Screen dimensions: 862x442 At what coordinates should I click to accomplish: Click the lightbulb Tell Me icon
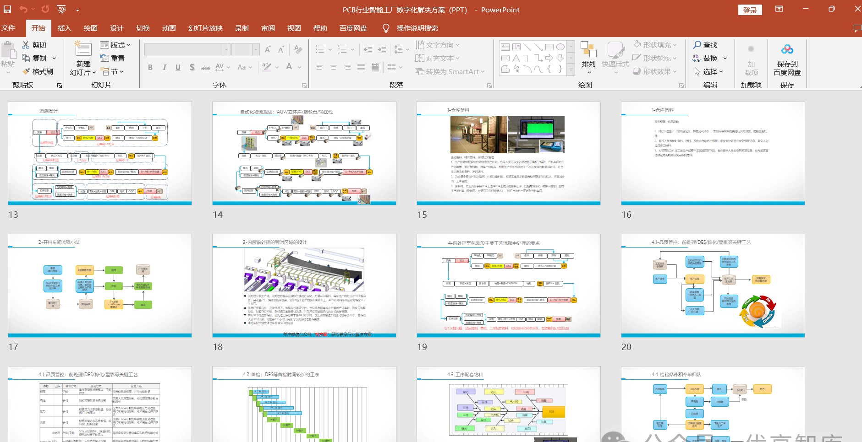click(x=386, y=28)
